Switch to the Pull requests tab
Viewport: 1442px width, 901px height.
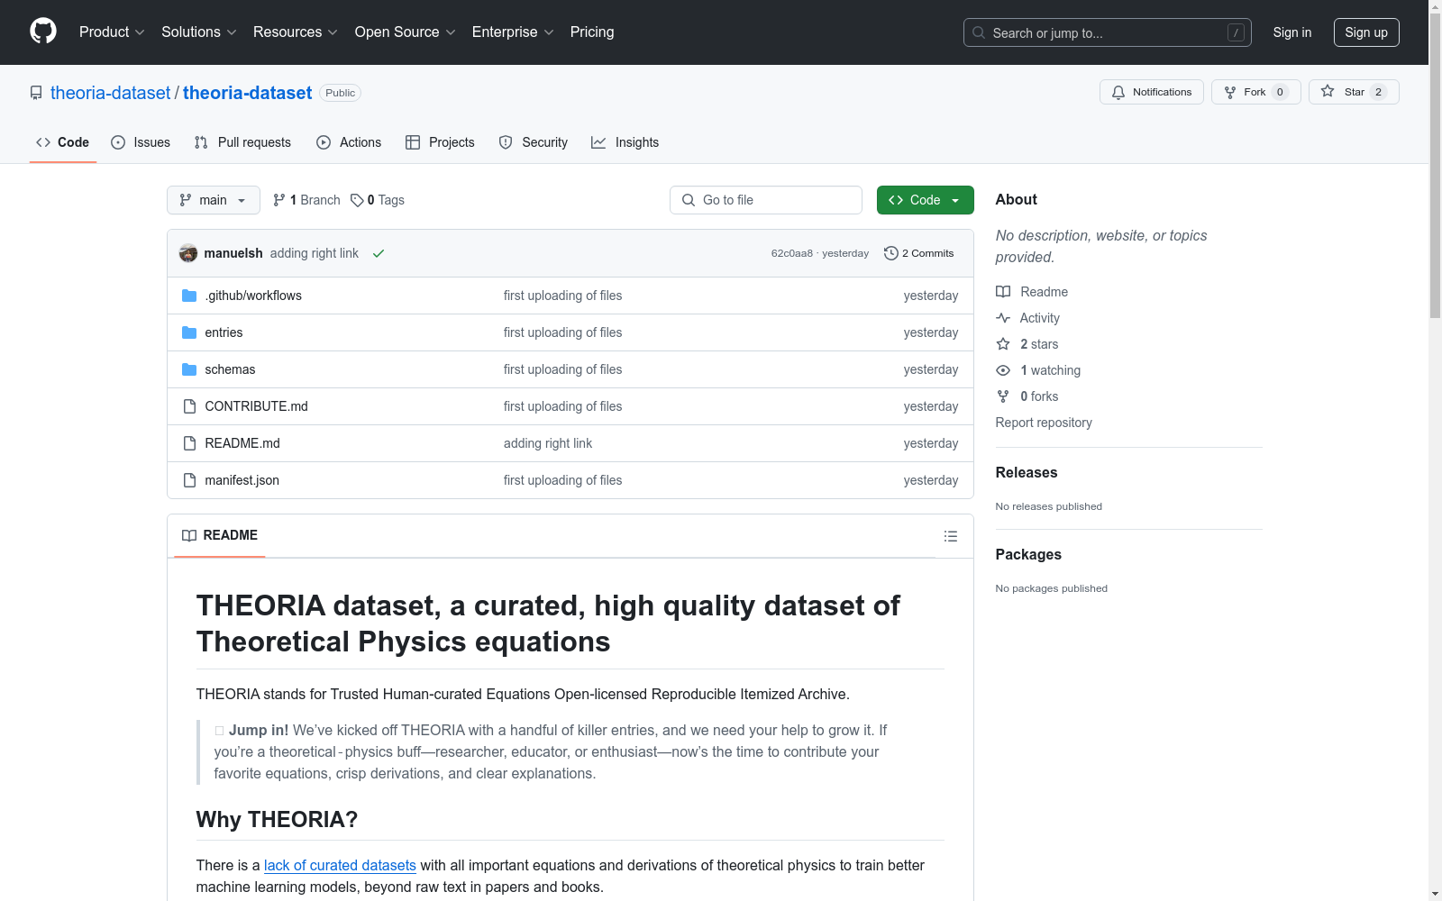242,142
